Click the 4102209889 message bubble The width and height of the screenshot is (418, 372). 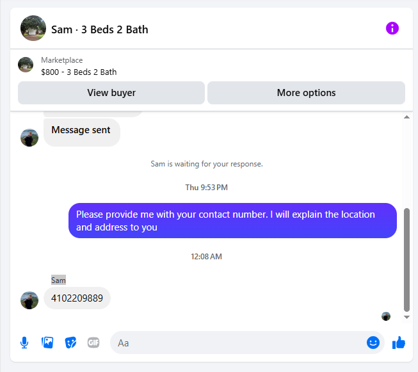tap(77, 298)
